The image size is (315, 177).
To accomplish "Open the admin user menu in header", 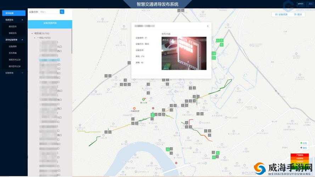I will click(300, 4).
